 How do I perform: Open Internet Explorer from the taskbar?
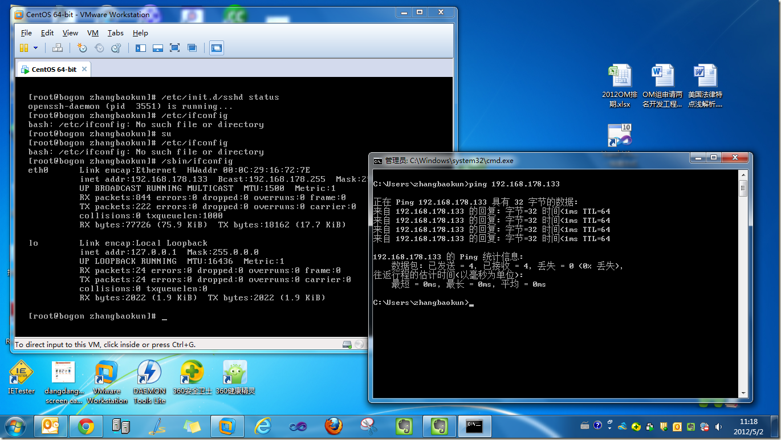pyautogui.click(x=262, y=426)
